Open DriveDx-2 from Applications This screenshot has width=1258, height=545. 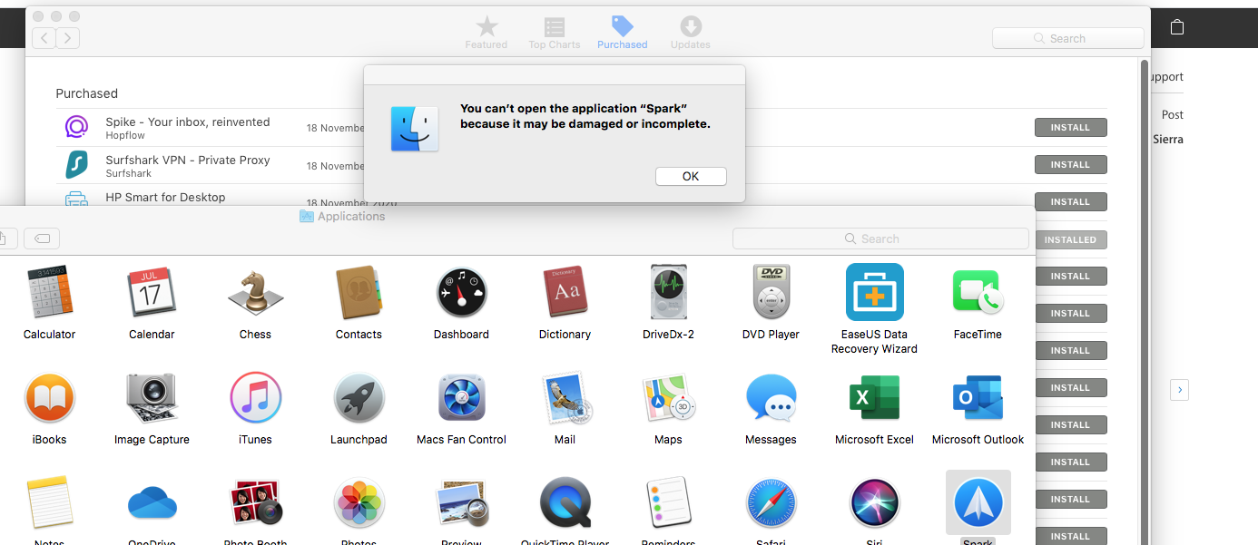coord(668,292)
